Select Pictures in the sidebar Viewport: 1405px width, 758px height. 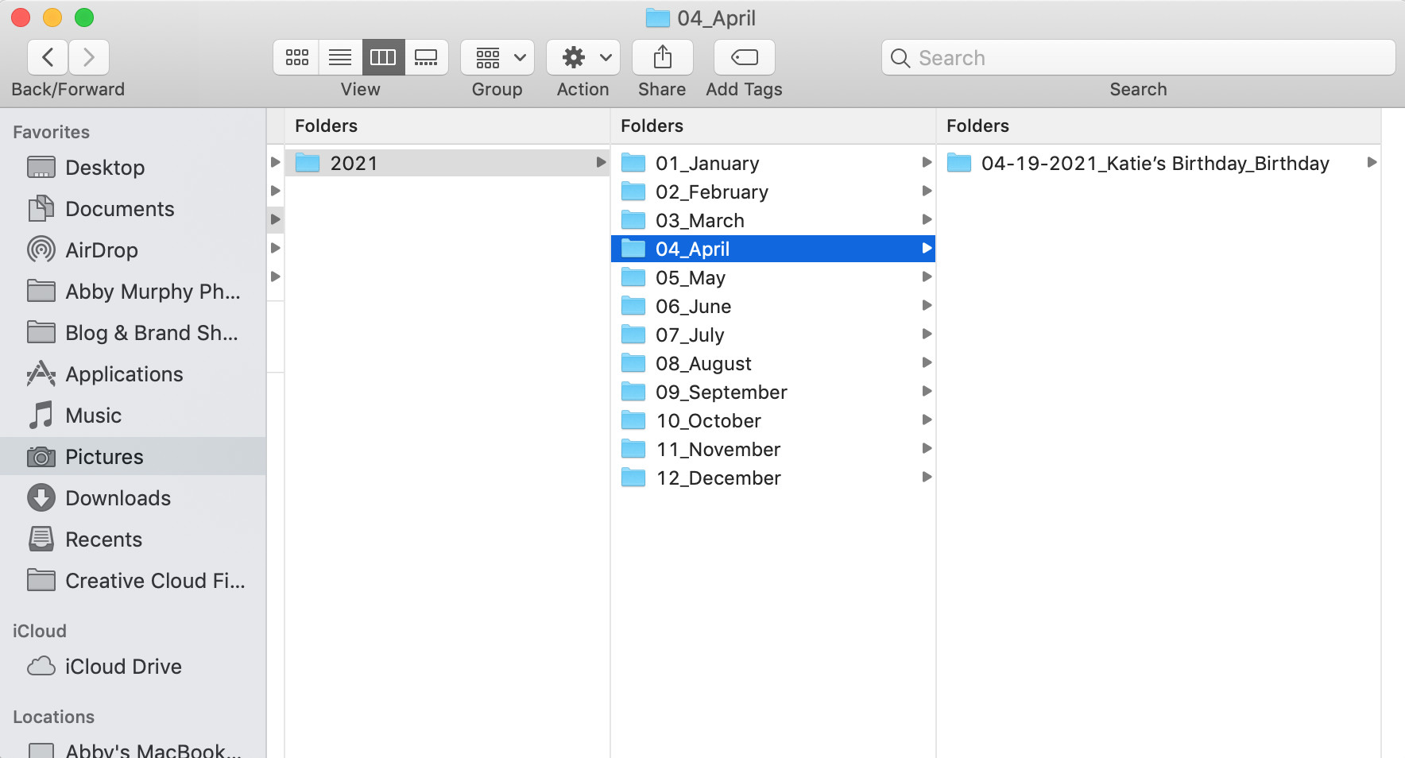click(x=133, y=457)
